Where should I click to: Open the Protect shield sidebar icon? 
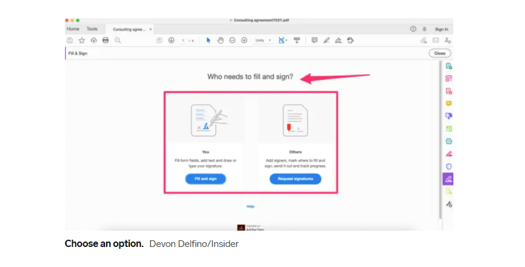[449, 166]
